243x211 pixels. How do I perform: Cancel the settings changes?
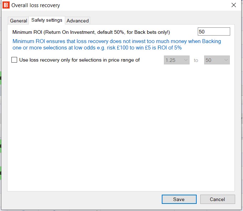click(217, 199)
